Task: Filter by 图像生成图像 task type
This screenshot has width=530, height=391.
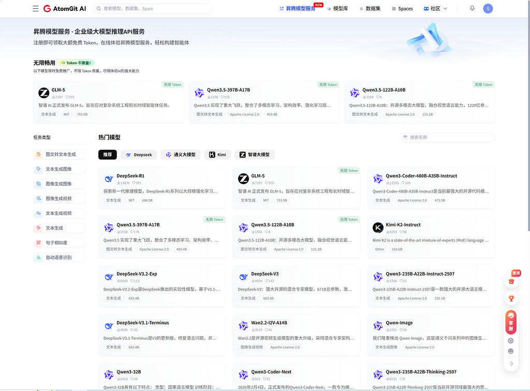Action: [59, 184]
